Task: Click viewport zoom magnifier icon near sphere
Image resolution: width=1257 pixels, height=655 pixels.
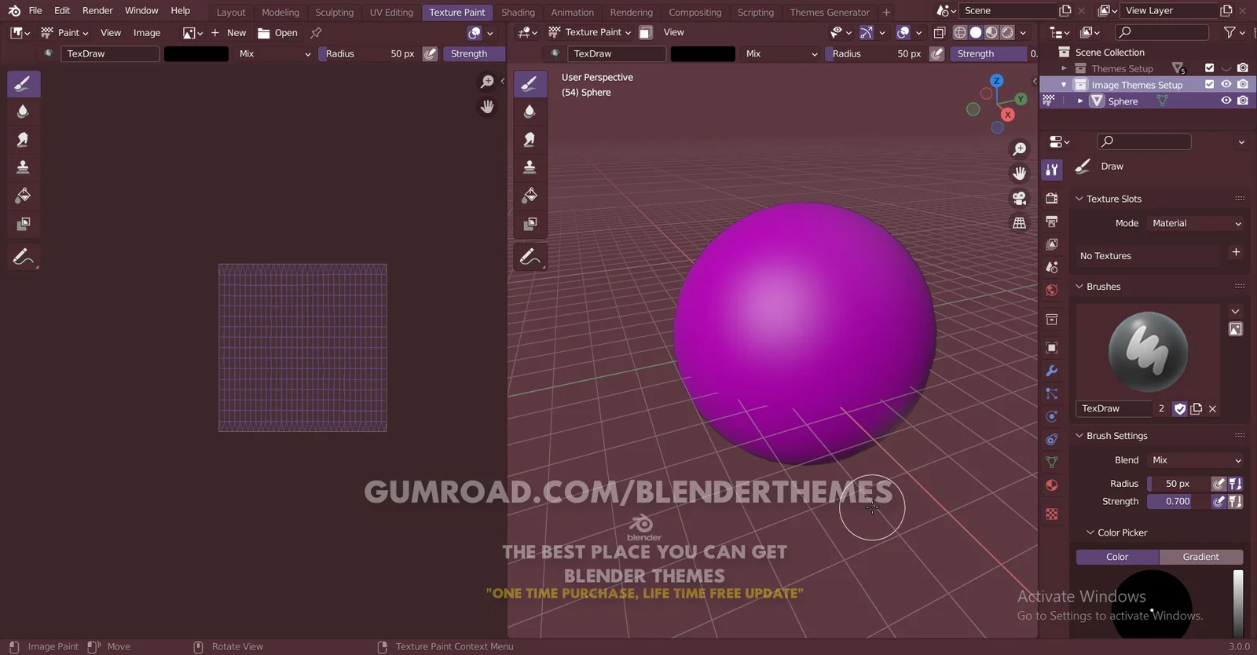Action: pyautogui.click(x=1019, y=149)
